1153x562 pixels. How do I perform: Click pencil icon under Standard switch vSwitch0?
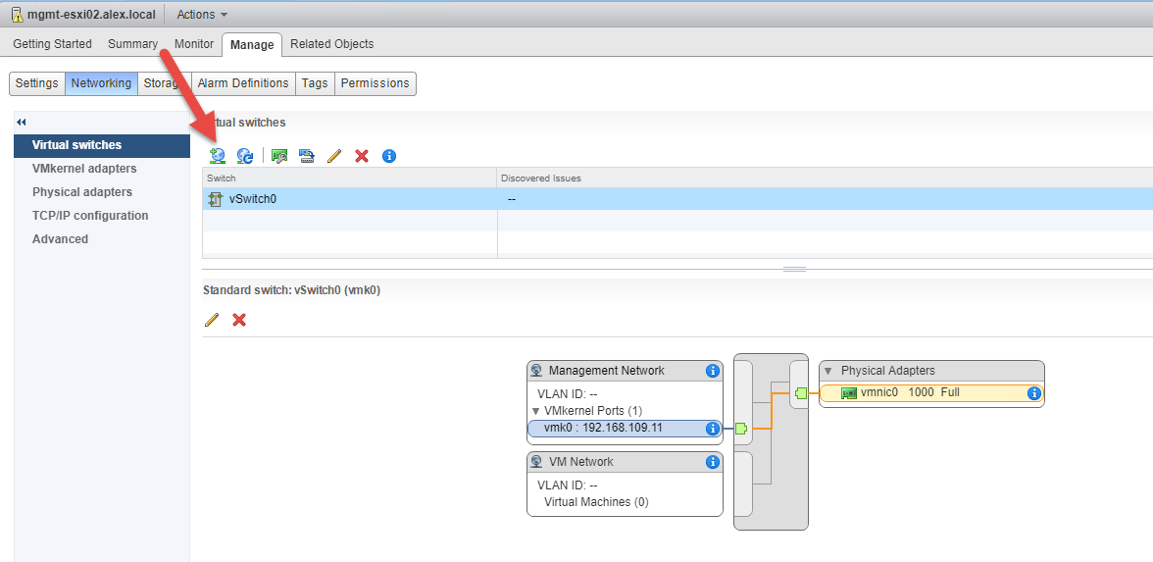(211, 320)
